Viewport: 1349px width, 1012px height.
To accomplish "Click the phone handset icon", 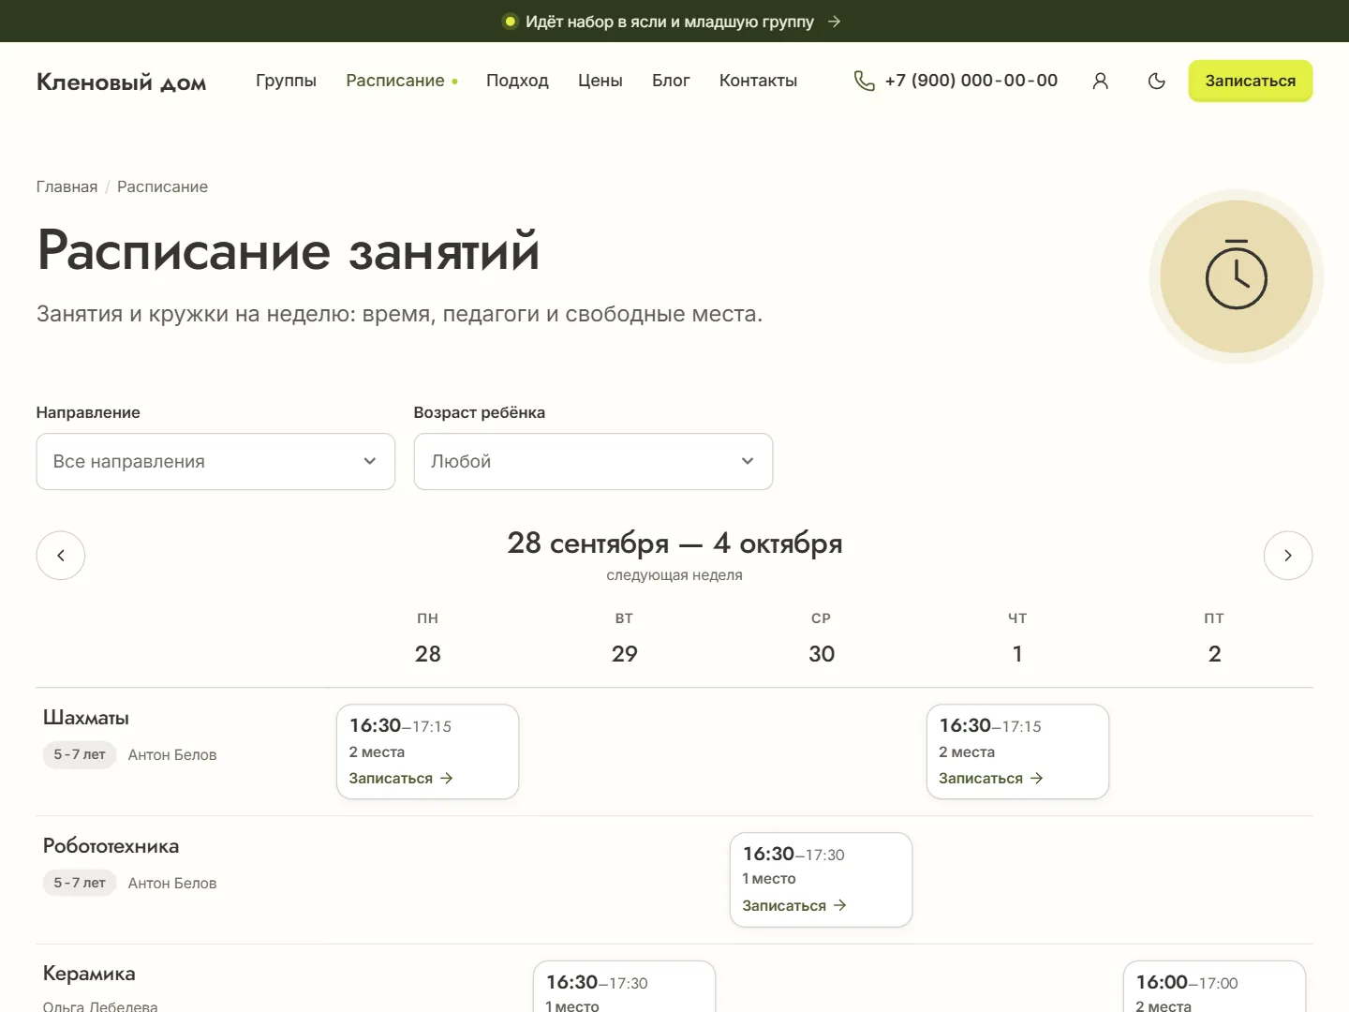I will 864,81.
